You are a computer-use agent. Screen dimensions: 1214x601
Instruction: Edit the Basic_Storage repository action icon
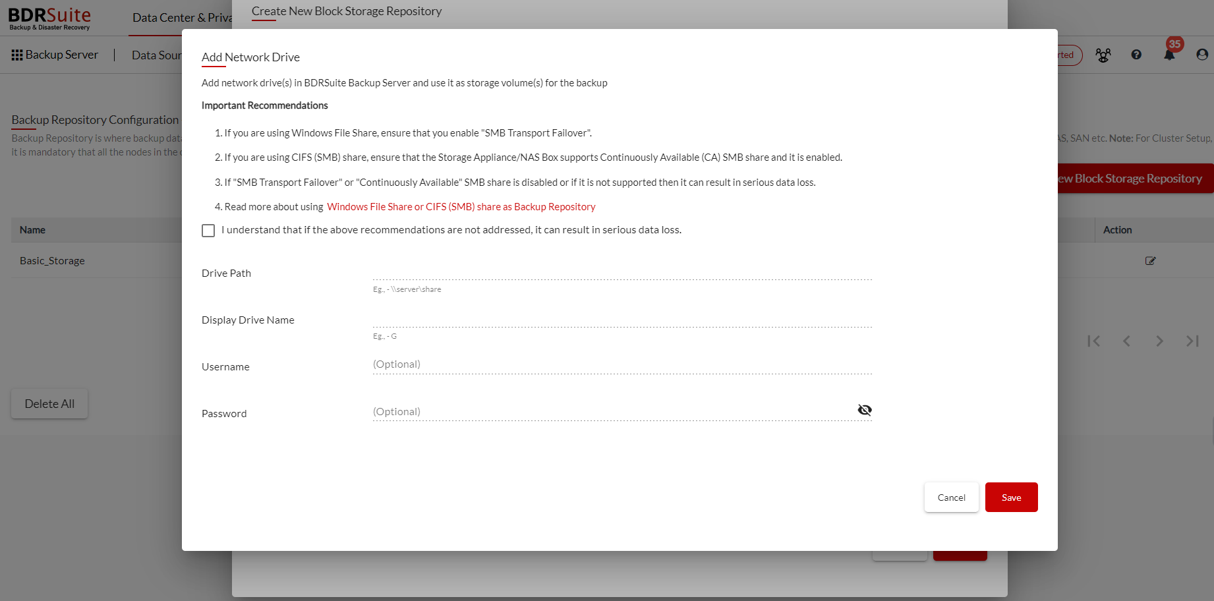pyautogui.click(x=1150, y=261)
